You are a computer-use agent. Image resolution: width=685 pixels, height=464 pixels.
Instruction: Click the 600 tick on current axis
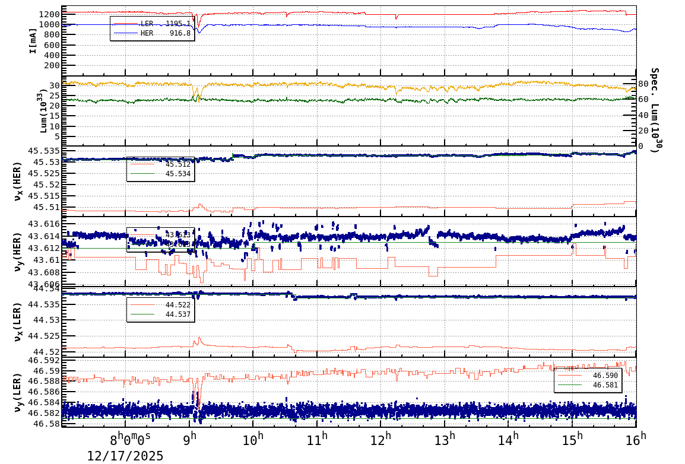(x=52, y=46)
